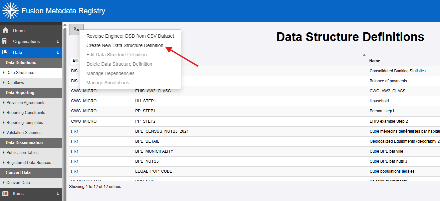440x201 pixels.
Task: Click the Fusion Metadata Registry logo icon
Action: click(x=11, y=11)
